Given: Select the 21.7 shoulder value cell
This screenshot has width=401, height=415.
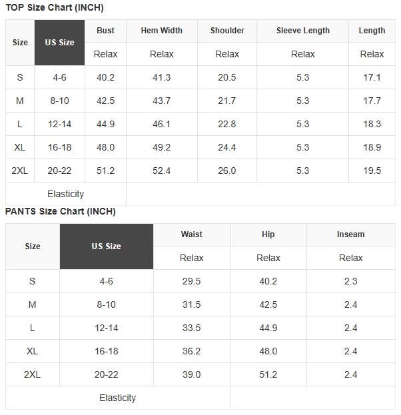Looking at the screenshot, I should [227, 101].
